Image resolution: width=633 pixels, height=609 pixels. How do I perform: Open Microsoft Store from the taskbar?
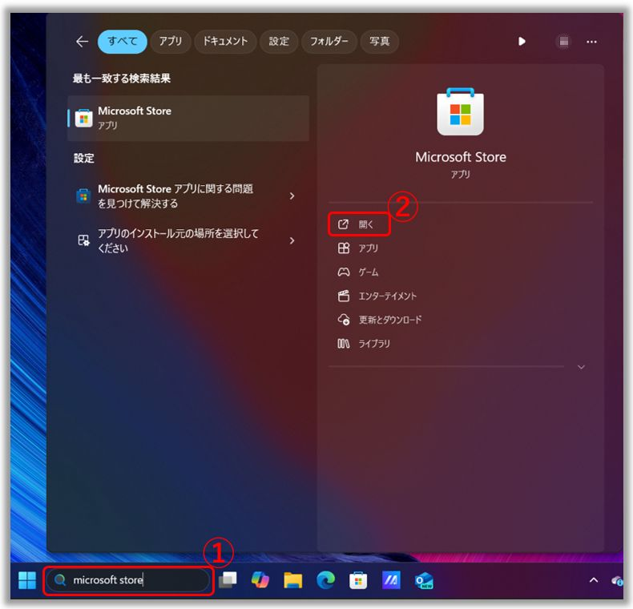point(358,580)
